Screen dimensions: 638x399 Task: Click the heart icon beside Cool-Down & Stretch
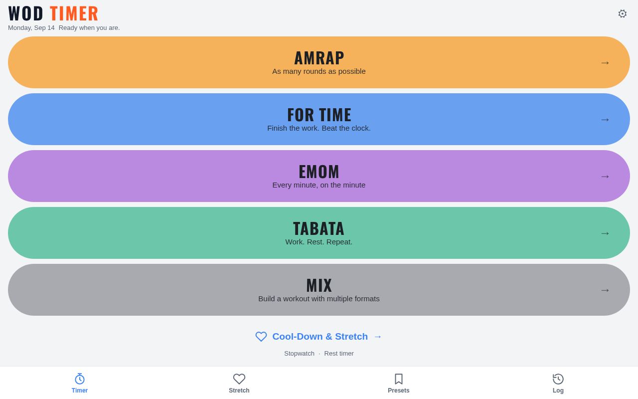tap(261, 337)
